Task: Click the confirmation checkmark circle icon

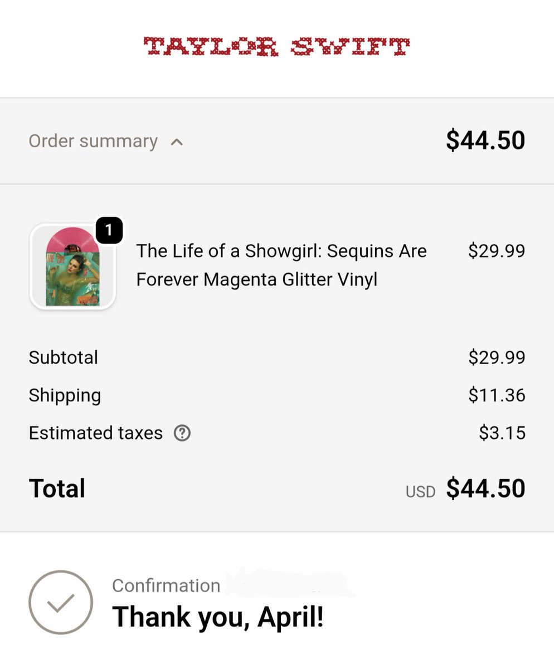Action: 61,602
